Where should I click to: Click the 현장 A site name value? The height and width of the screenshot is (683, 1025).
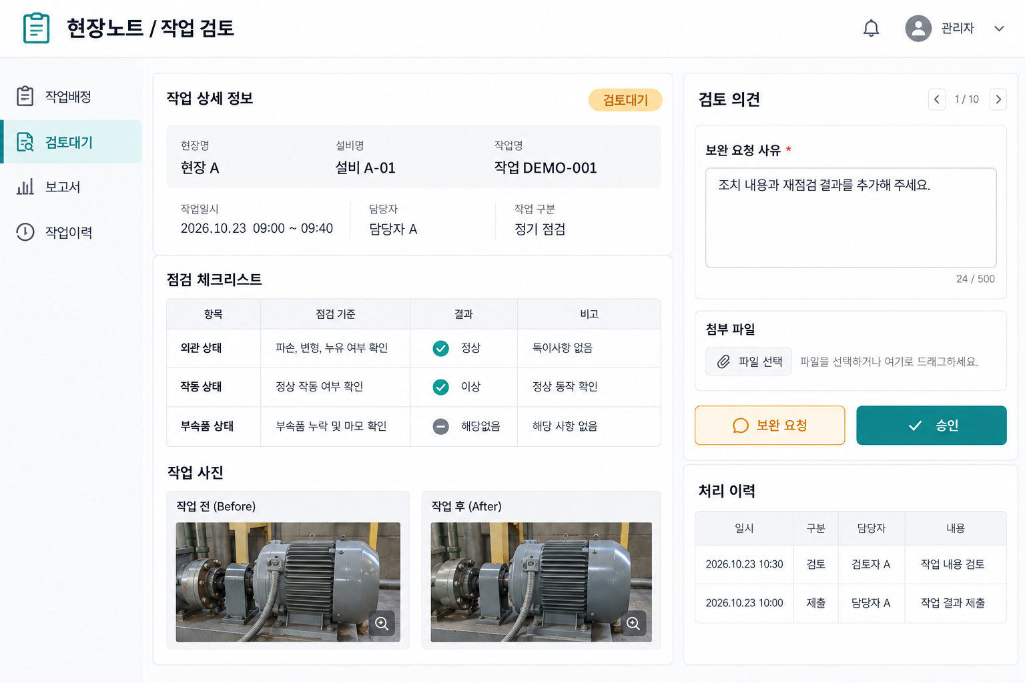200,168
